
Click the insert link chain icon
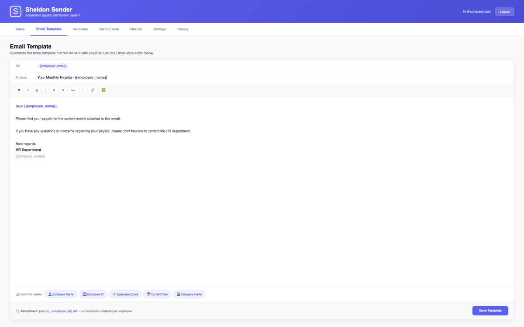[92, 90]
